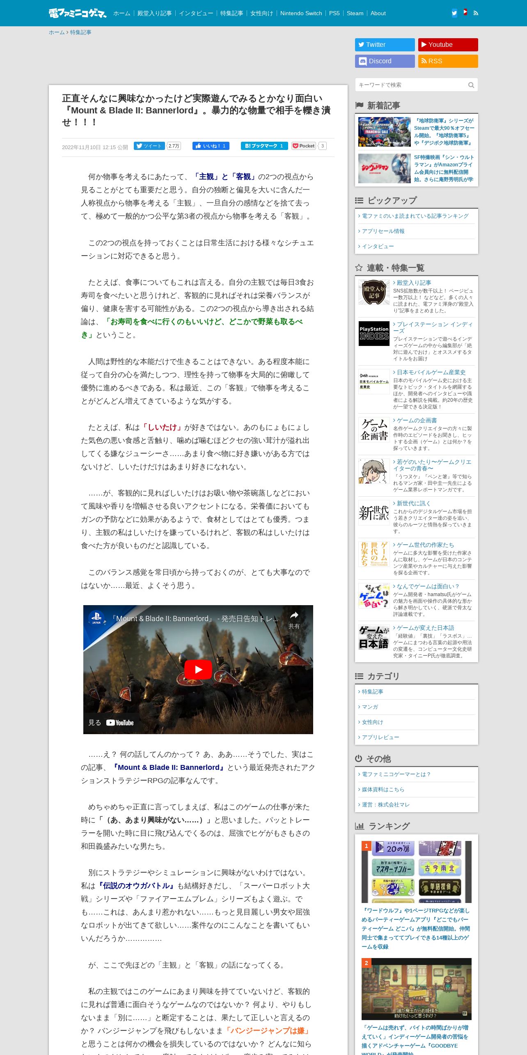Viewport: 527px width, 1055px height.
Task: Open the red Youtube sidebar button
Action: click(448, 45)
